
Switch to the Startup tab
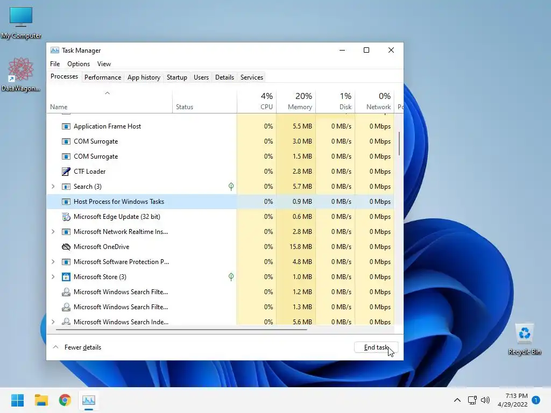[176, 77]
